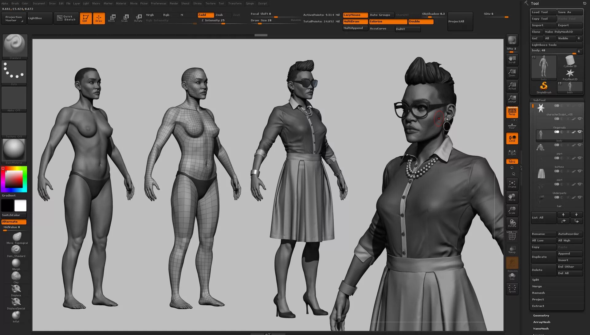Image resolution: width=590 pixels, height=335 pixels.
Task: Select the Rotate transform icon in the top toolbar
Action: point(138,18)
